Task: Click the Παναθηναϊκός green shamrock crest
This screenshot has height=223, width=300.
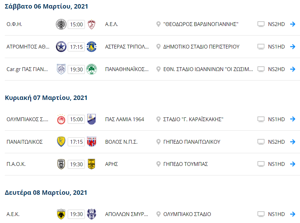Action: coord(92,69)
